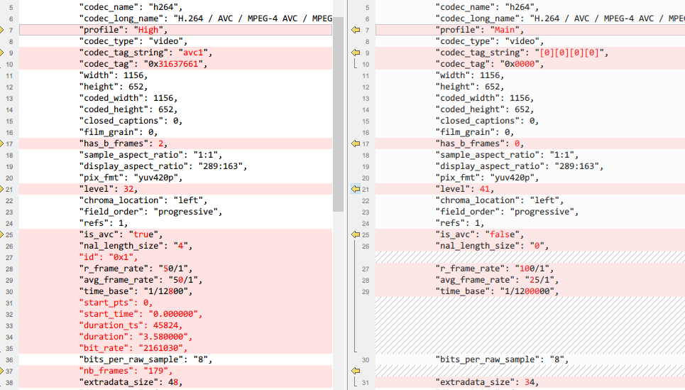
Task: Click left "r_frame_rate": "50/1" line
Action: (x=175, y=269)
